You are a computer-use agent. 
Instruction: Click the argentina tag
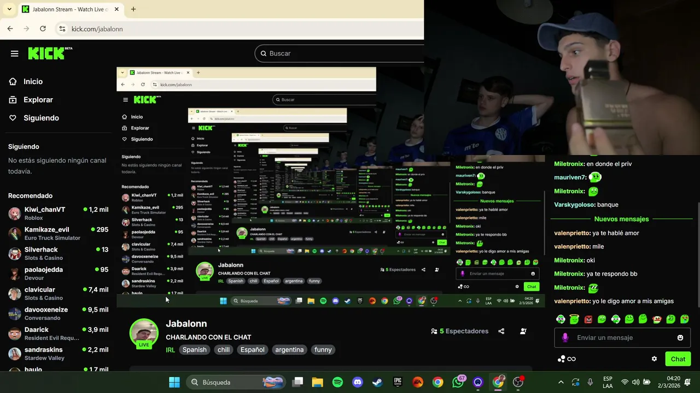click(x=289, y=350)
